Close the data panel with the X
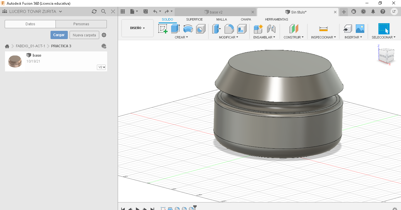This screenshot has height=210, width=401. pos(113,11)
